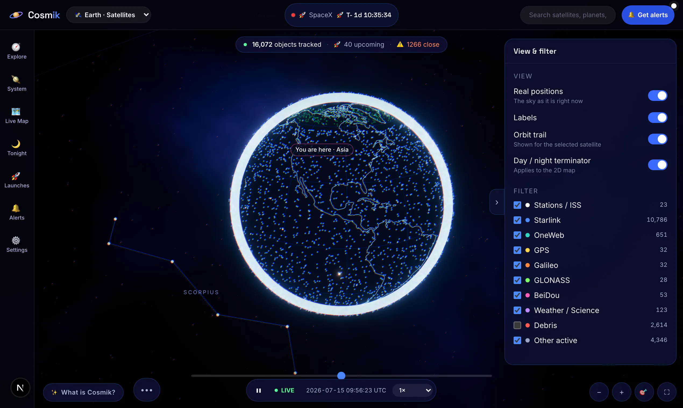Click What is Cosmik? button

[83, 392]
